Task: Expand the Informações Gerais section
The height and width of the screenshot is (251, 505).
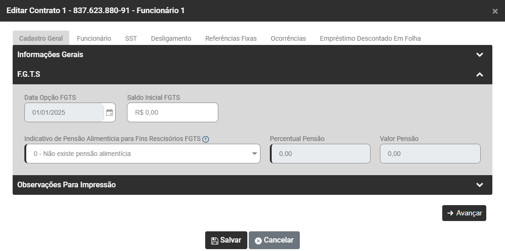Action: click(x=479, y=55)
